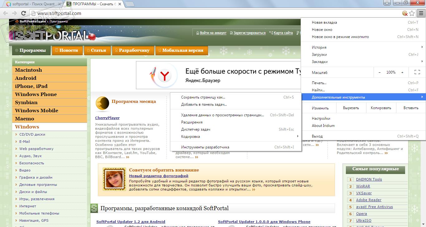The image size is (426, 227).
Task: Select 'Сохранить страницу как...' in submenu
Action: coord(236,97)
